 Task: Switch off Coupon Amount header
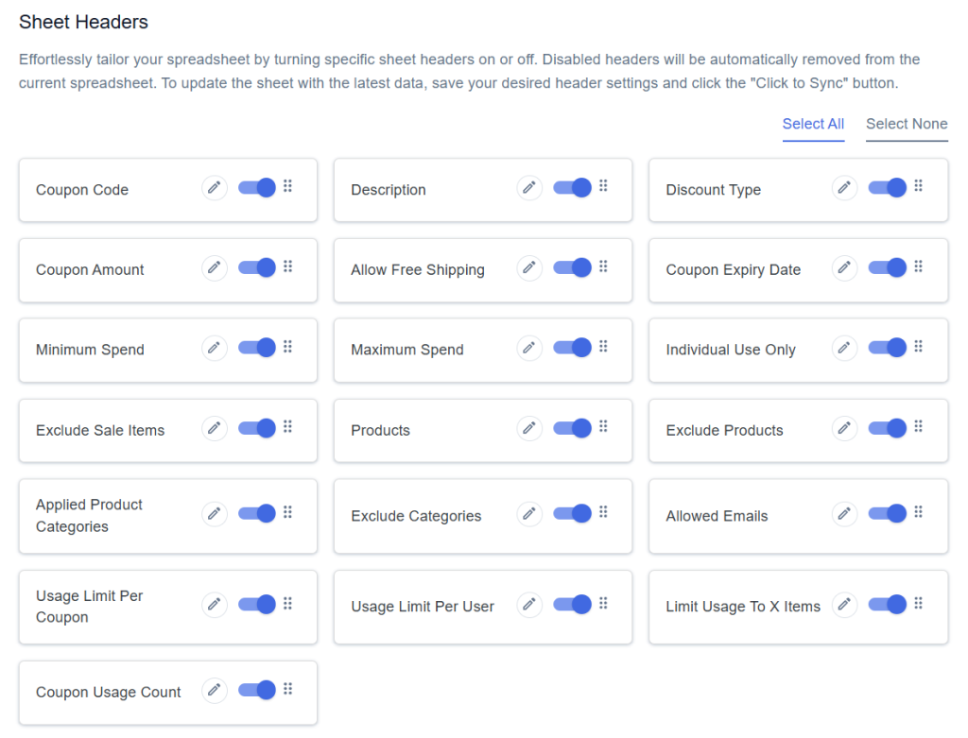(x=257, y=267)
